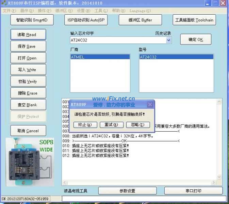229x204 pixels.
Task: Click the 擦除 Erase button
Action: [x=28, y=93]
